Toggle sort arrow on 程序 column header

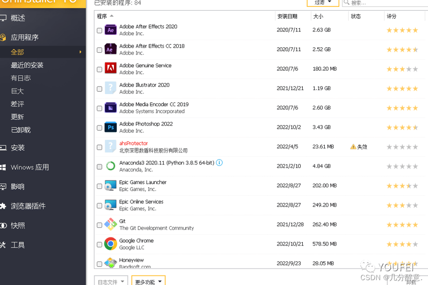112,16
